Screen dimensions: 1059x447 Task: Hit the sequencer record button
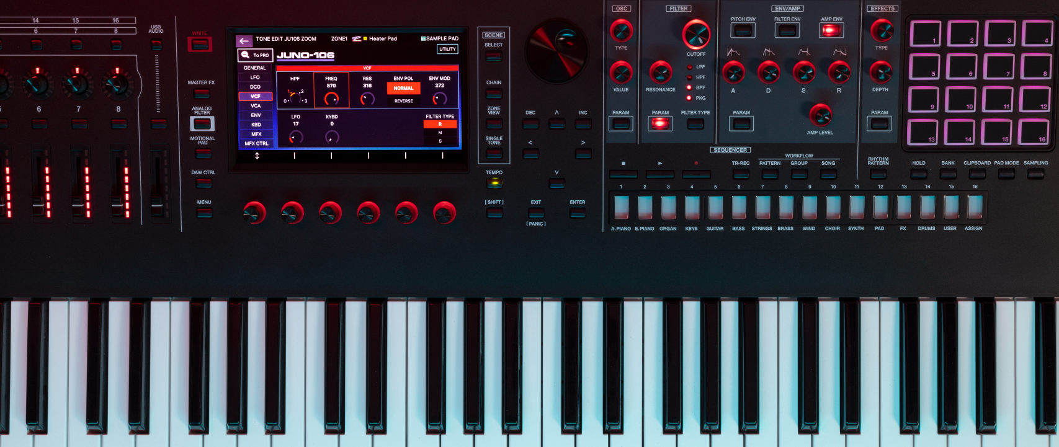point(696,174)
